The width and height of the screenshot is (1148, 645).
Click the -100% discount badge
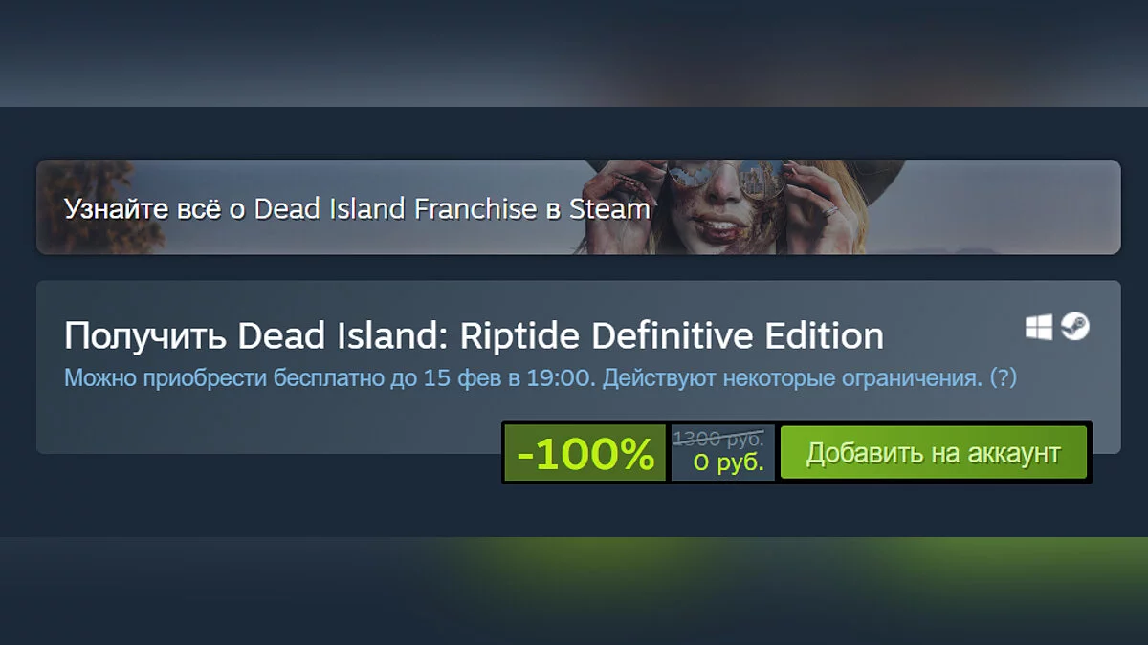pyautogui.click(x=585, y=453)
